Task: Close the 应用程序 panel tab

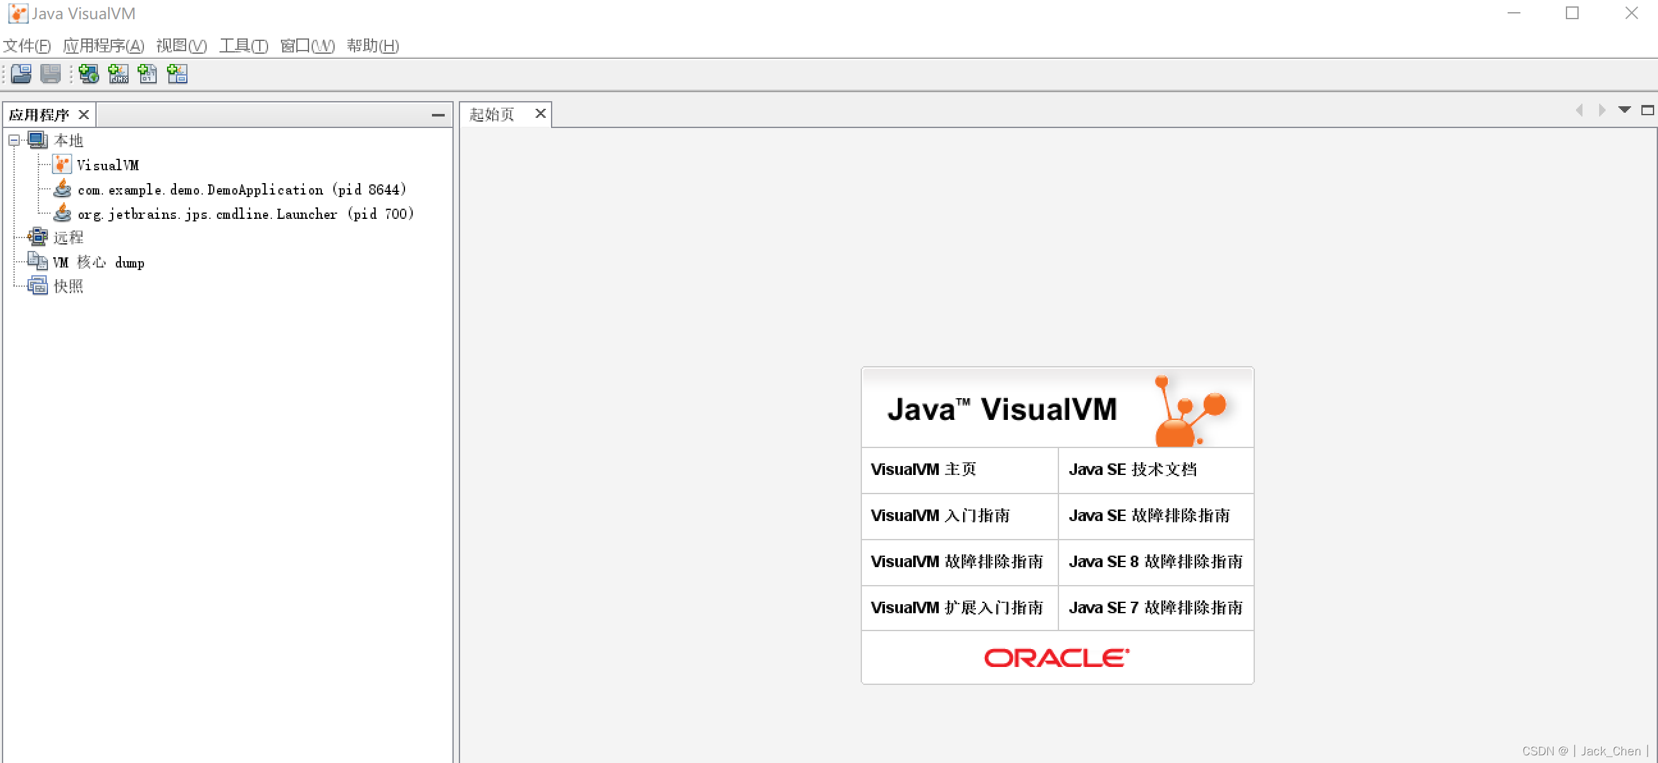Action: 84,115
